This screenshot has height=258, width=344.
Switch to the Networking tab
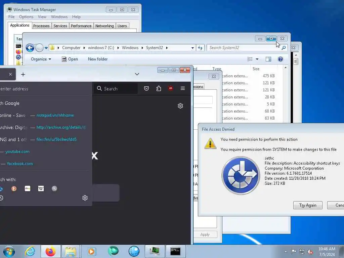tap(105, 26)
